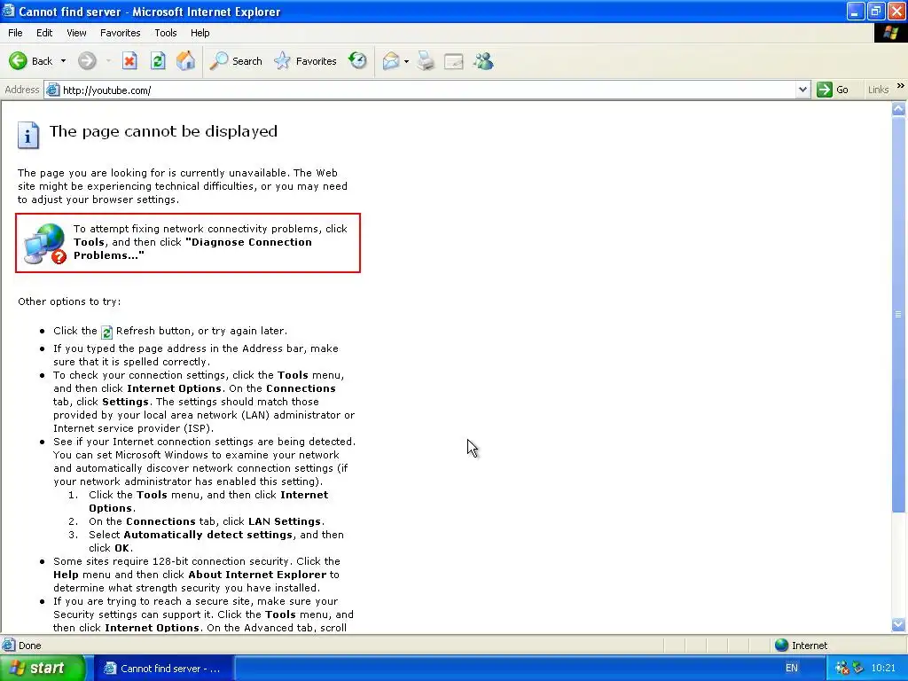Screen dimensions: 908x681
Task: Open the Back history dropdown arrow
Action: pos(63,61)
